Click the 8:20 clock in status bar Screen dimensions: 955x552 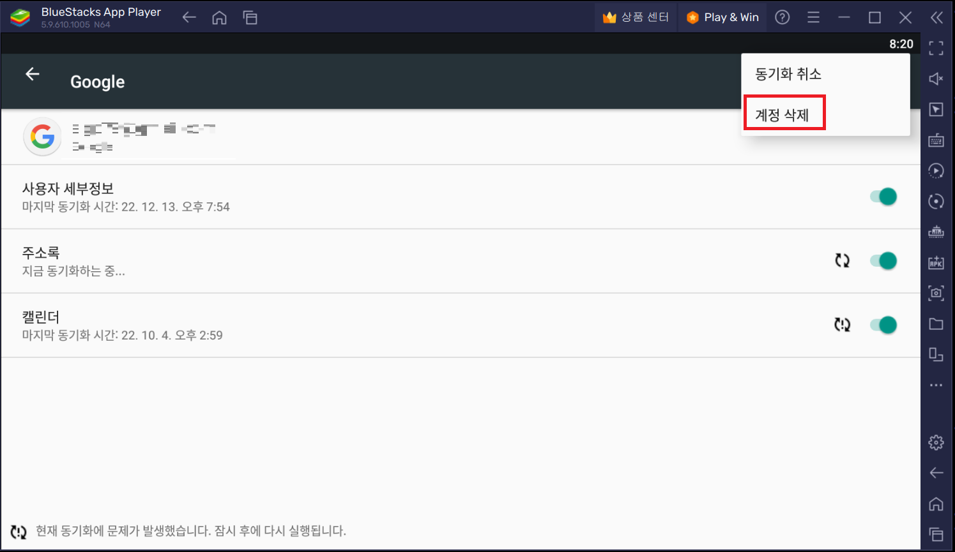tap(901, 44)
